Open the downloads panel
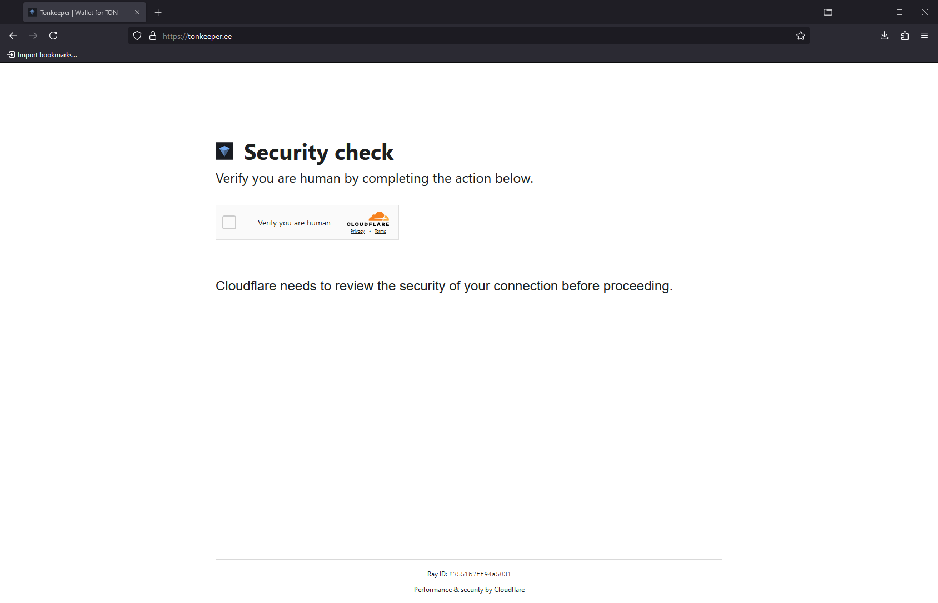This screenshot has height=603, width=938. (885, 36)
